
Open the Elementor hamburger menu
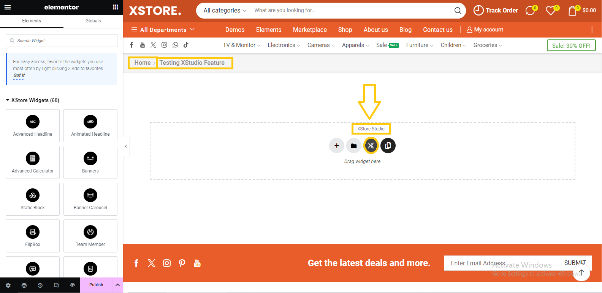8,7
